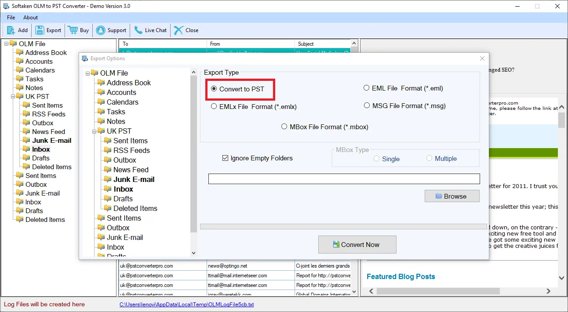Select the Single MBox type radio
The width and height of the screenshot is (568, 312).
376,159
